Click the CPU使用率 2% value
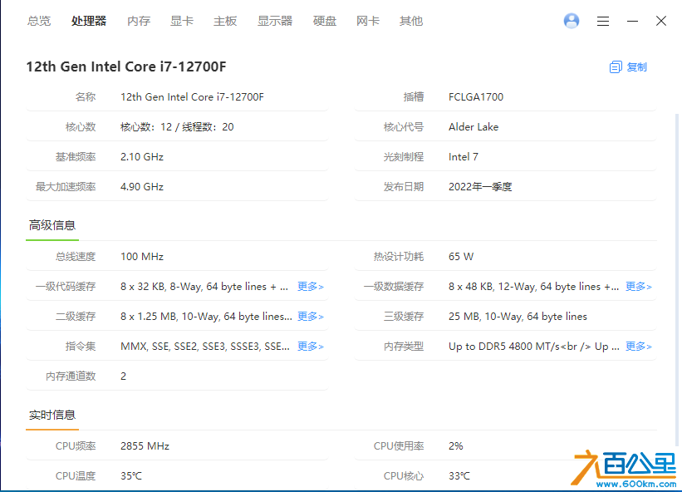 coord(455,446)
